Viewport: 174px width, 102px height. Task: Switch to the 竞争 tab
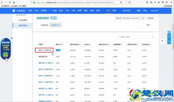coord(114,11)
